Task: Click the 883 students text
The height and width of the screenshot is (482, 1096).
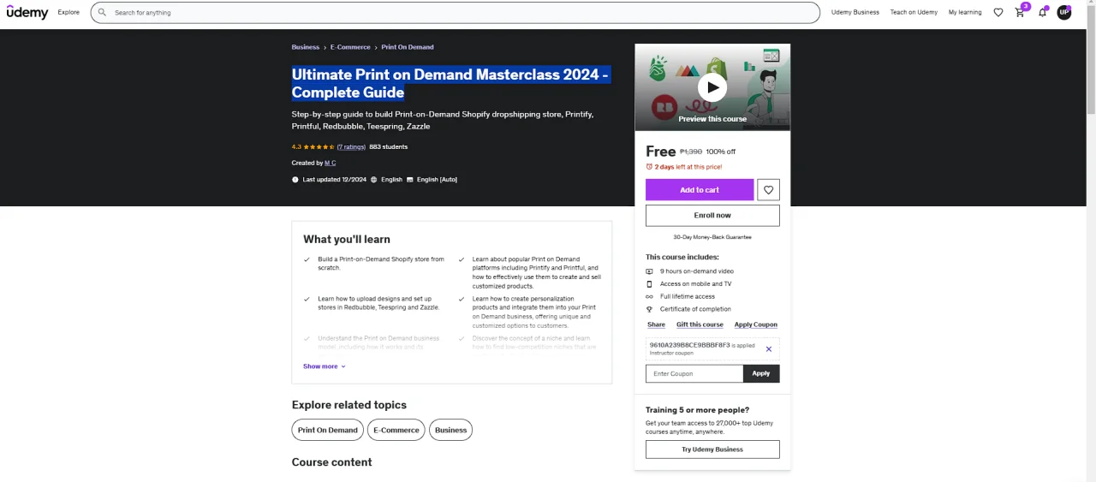Action: tap(389, 147)
